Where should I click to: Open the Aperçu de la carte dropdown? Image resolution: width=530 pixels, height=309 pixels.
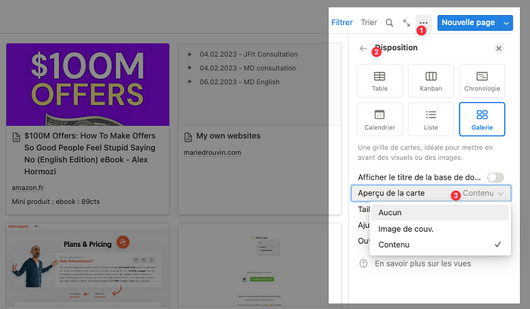tap(431, 193)
